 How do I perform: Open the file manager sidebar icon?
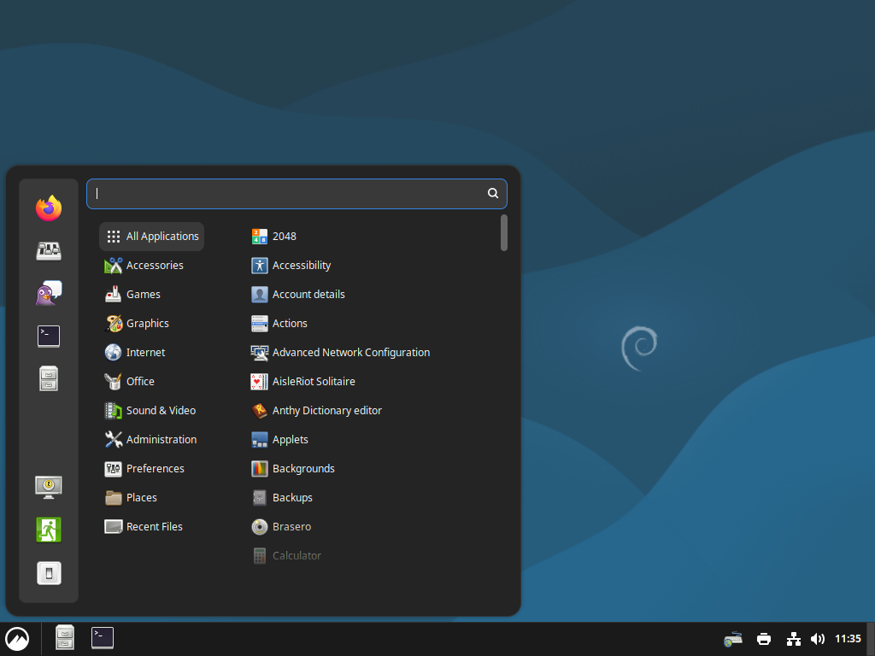tap(49, 378)
